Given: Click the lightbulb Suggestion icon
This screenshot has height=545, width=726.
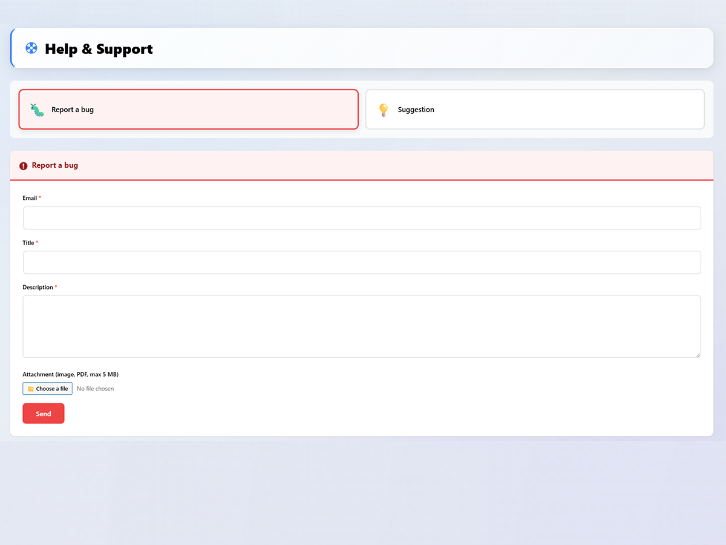Looking at the screenshot, I should (383, 110).
